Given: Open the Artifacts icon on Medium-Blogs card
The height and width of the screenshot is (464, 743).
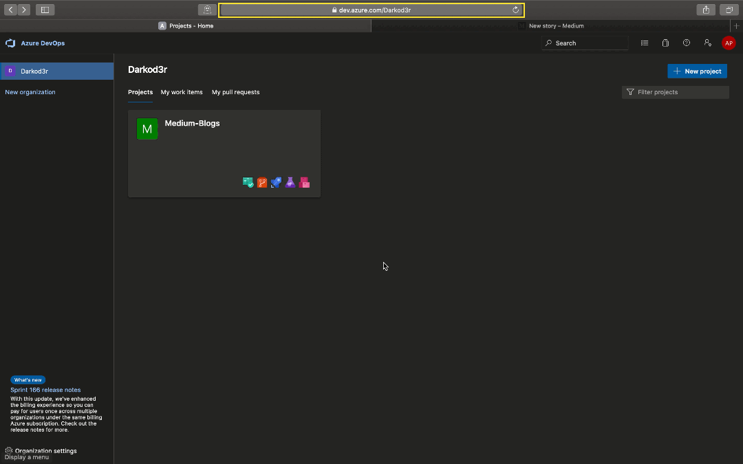Looking at the screenshot, I should tap(305, 183).
